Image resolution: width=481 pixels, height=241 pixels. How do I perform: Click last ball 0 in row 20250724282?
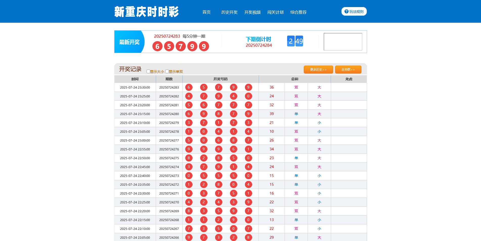click(248, 96)
